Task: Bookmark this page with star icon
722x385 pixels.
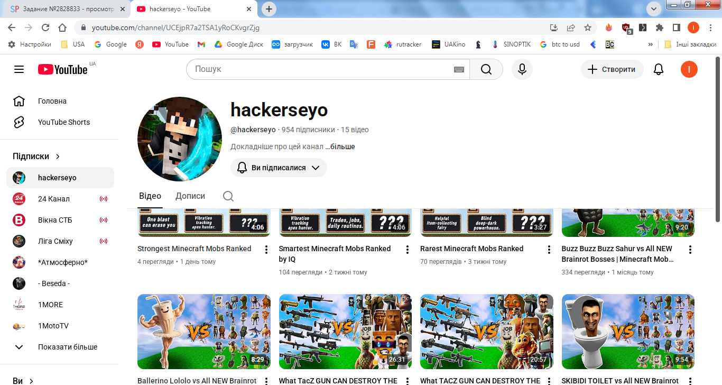Action: [588, 27]
